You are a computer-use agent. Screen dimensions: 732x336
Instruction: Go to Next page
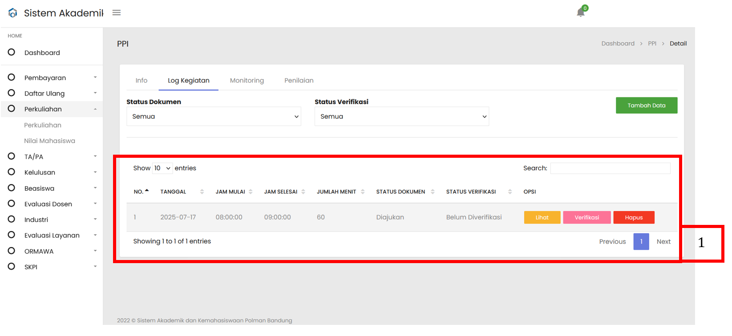click(663, 241)
